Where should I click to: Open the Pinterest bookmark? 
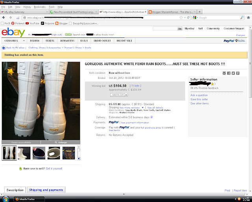coord(18,23)
